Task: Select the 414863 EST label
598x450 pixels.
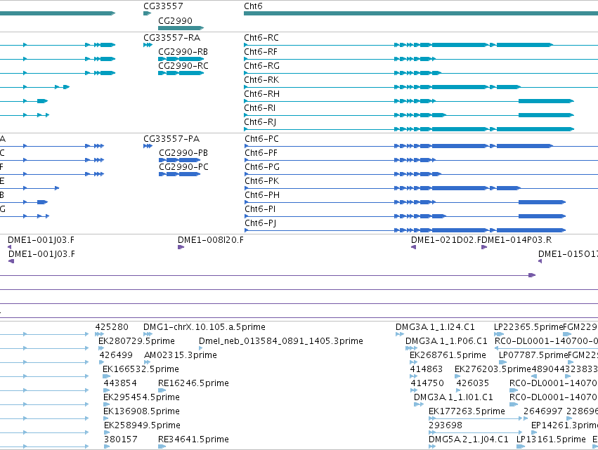Action: pyautogui.click(x=427, y=369)
